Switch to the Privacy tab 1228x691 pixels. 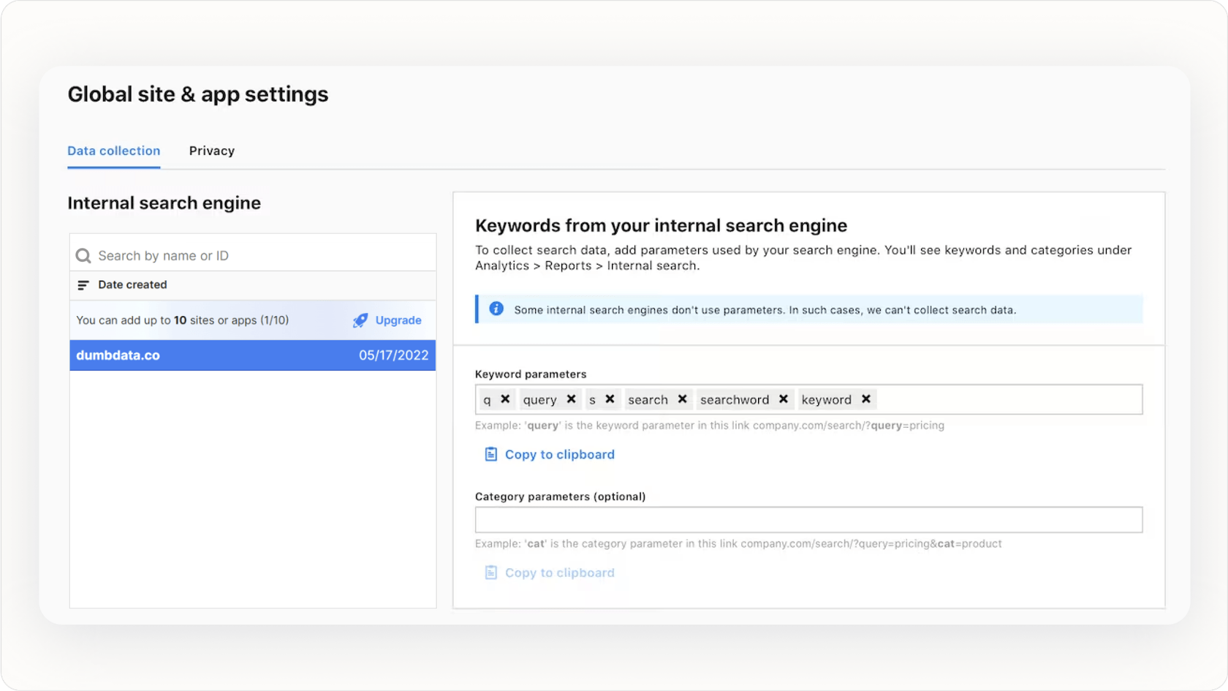coord(211,151)
